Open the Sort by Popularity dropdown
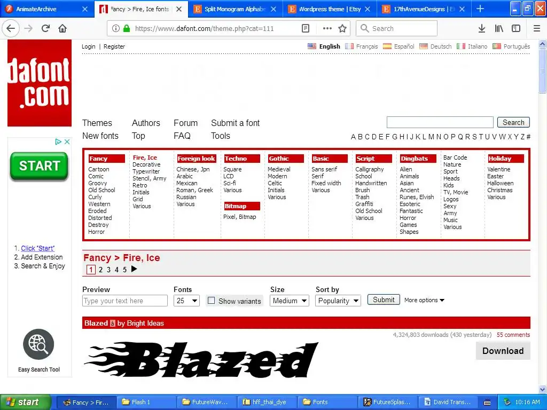Viewport: 547px width, 410px height. tap(338, 301)
